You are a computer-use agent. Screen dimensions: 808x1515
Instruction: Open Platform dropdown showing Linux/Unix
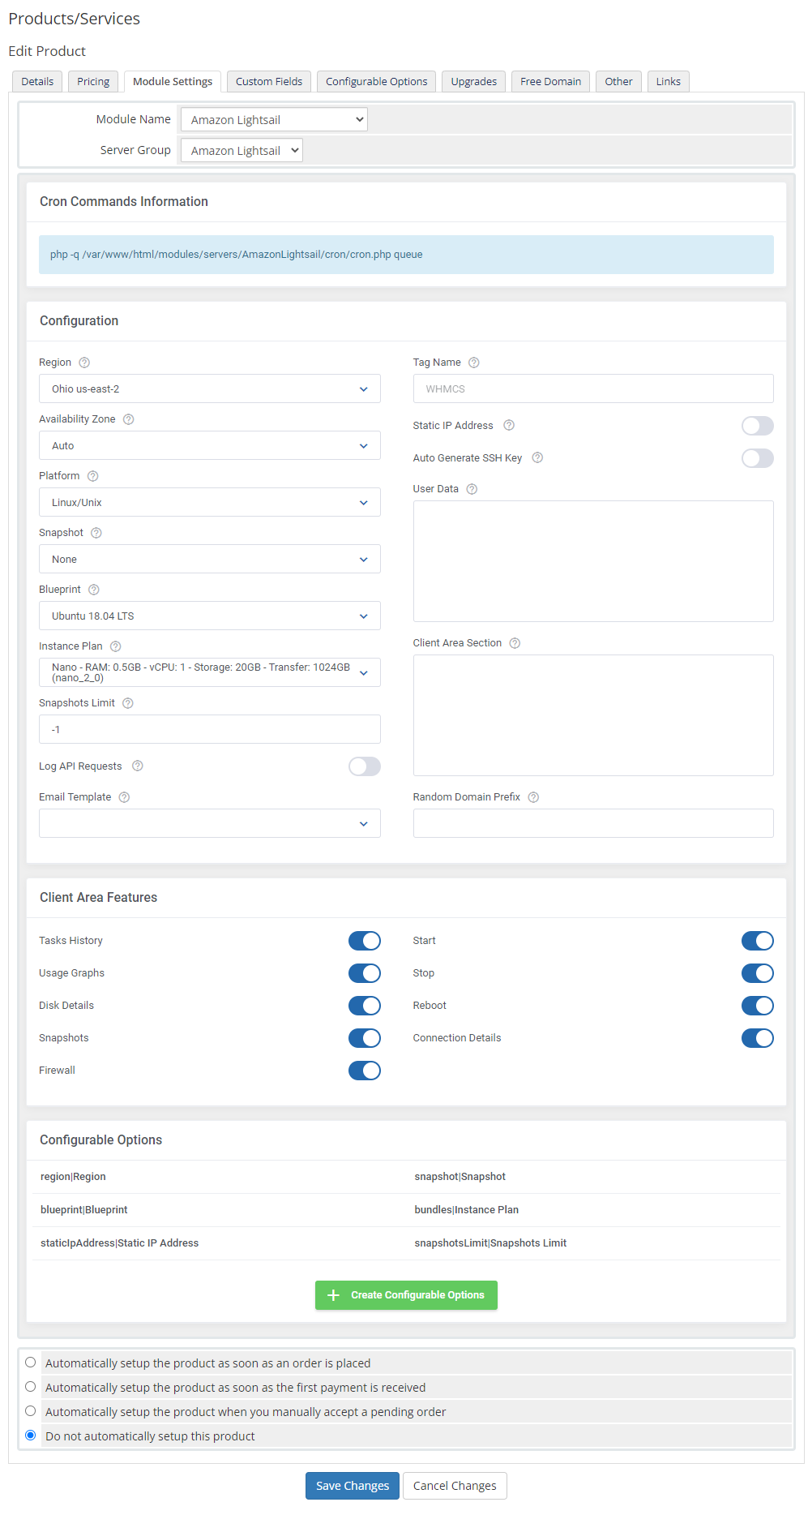click(x=209, y=502)
